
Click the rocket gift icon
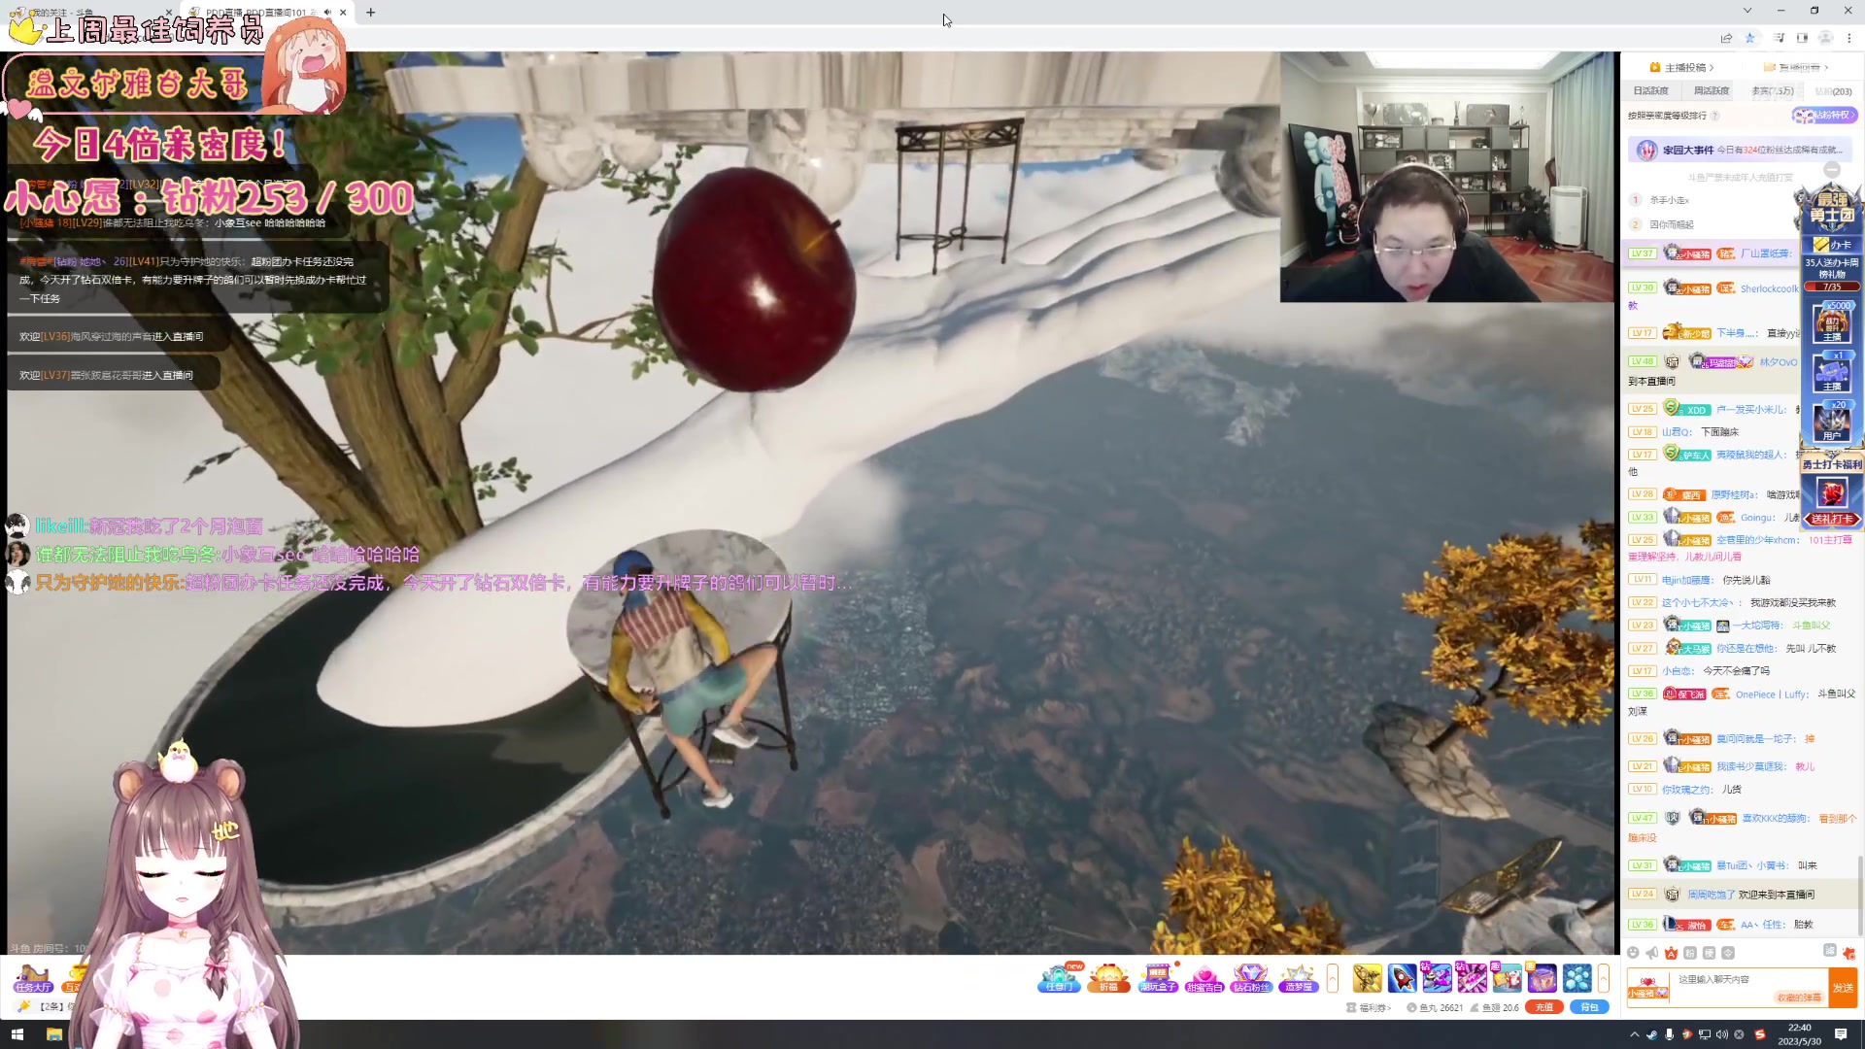(1402, 977)
